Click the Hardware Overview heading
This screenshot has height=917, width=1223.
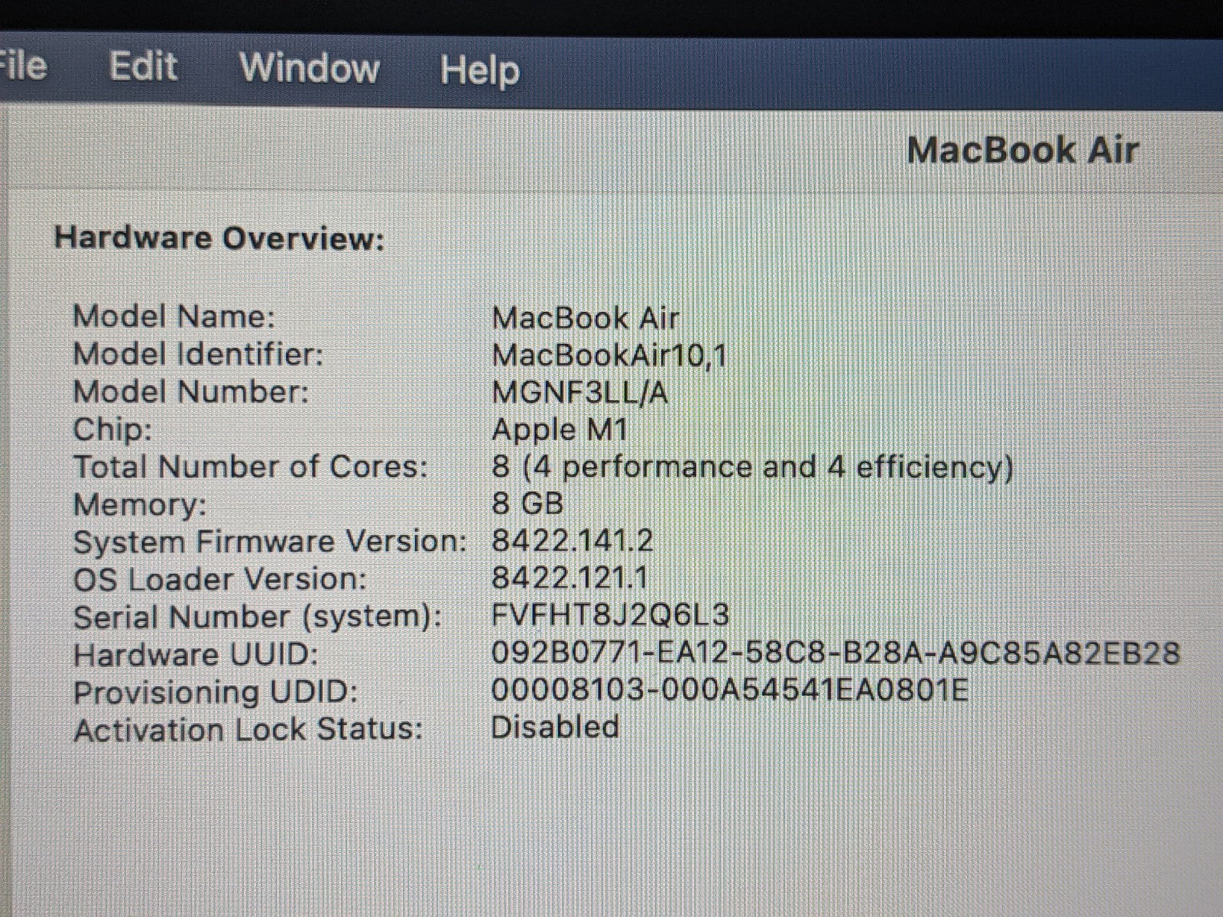219,238
